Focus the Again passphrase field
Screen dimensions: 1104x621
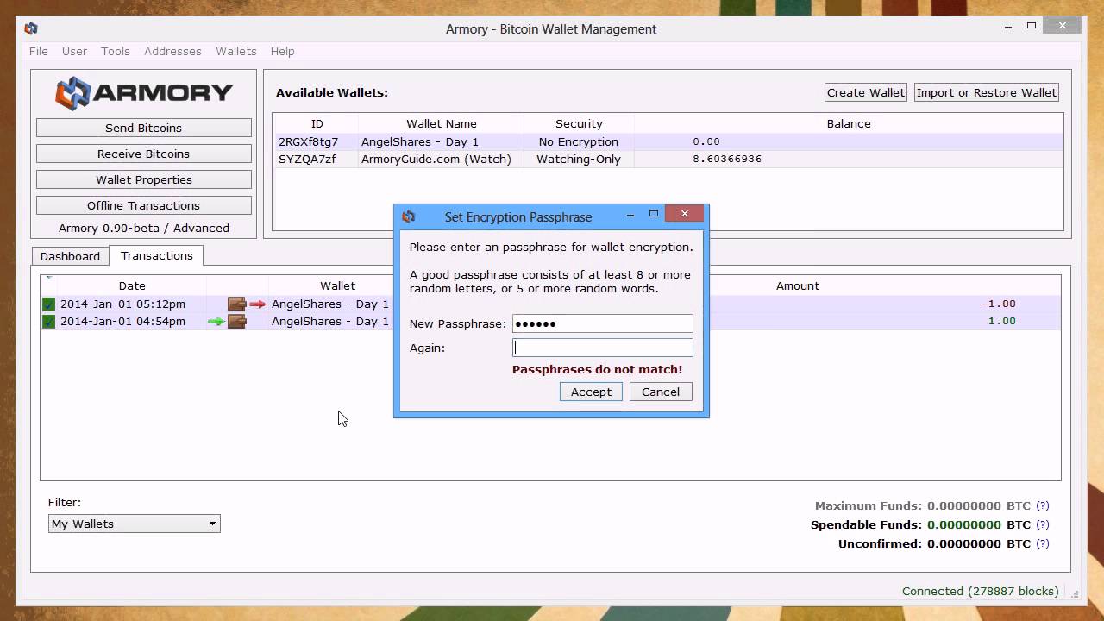point(602,348)
